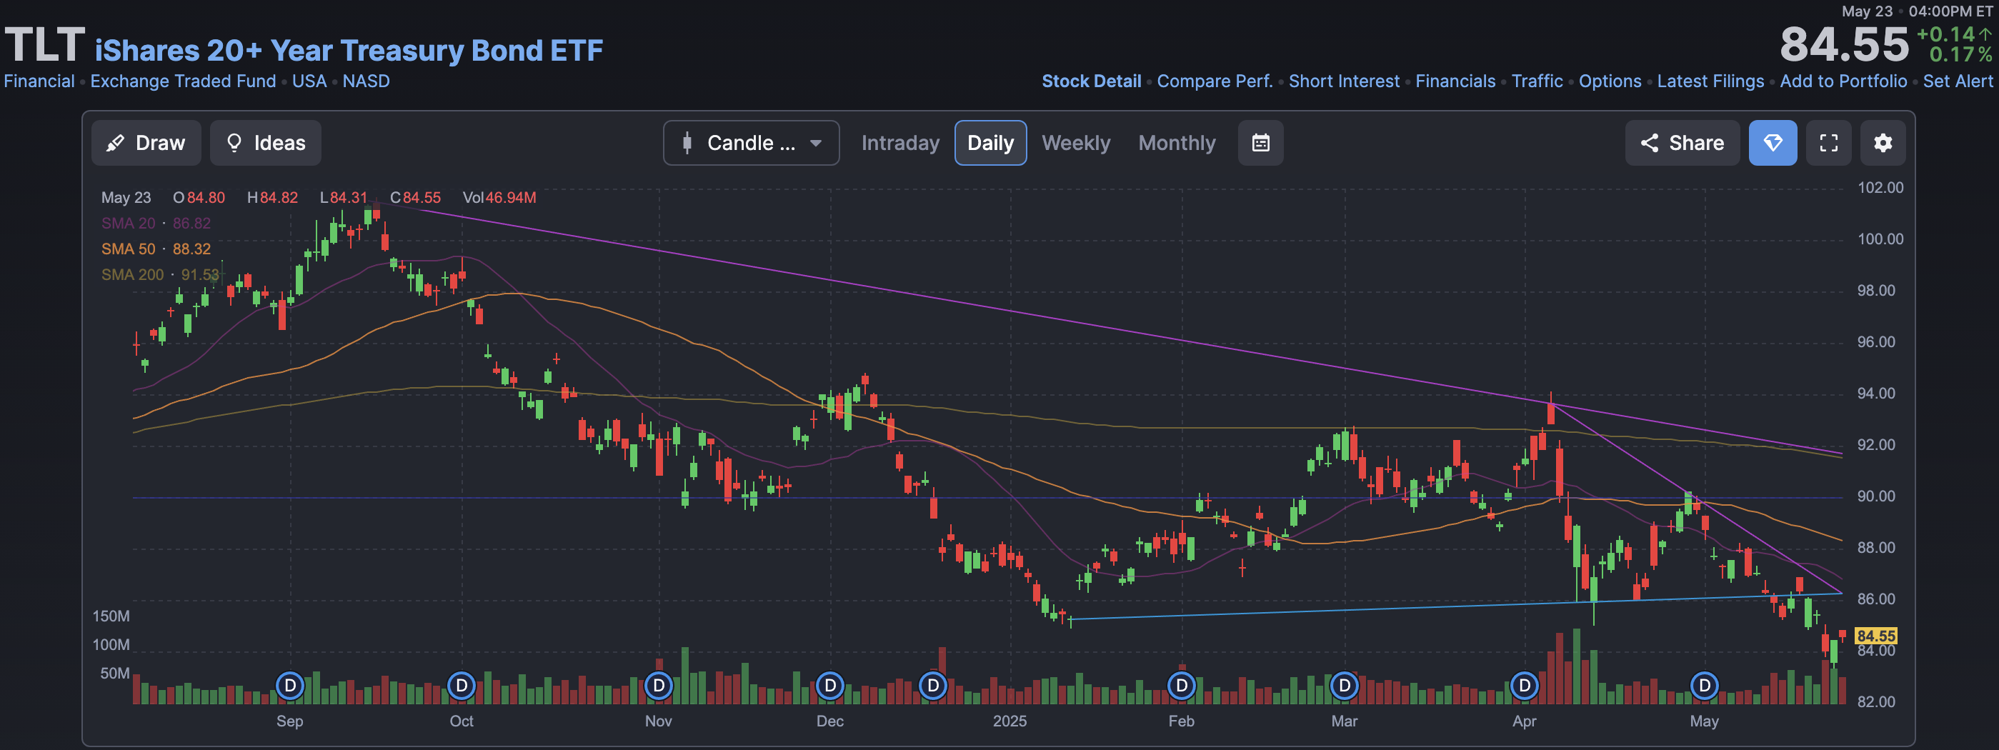
Task: Open the calendar date range picker
Action: [x=1260, y=143]
